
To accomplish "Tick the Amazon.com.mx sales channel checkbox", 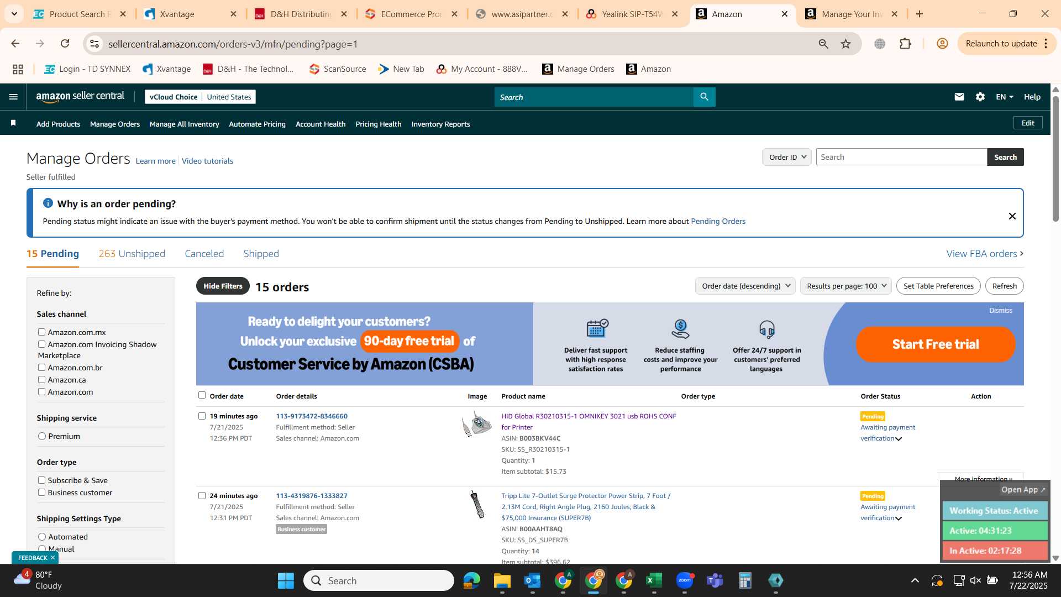I will pos(41,332).
